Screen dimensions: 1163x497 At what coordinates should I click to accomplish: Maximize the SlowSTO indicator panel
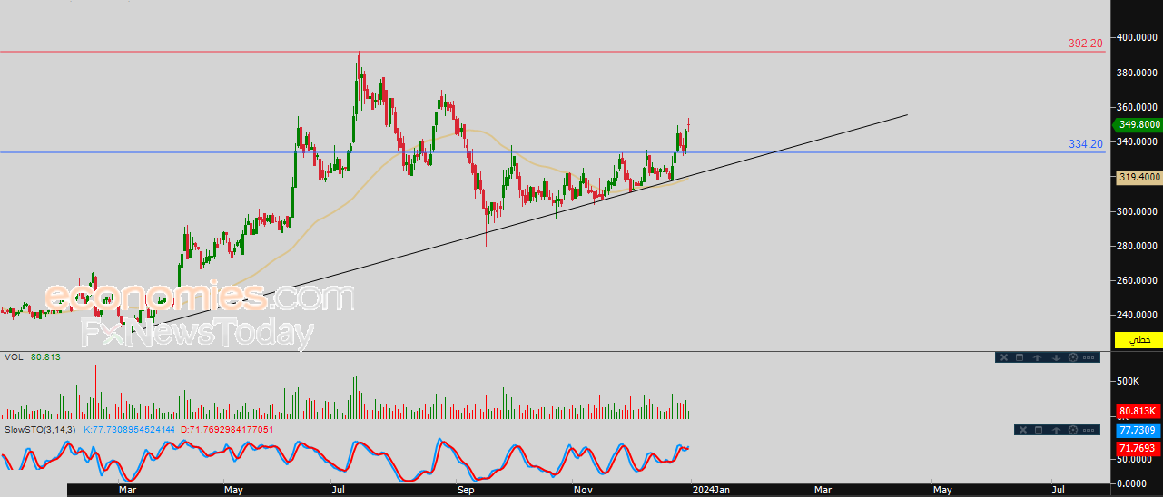pyautogui.click(x=1039, y=430)
